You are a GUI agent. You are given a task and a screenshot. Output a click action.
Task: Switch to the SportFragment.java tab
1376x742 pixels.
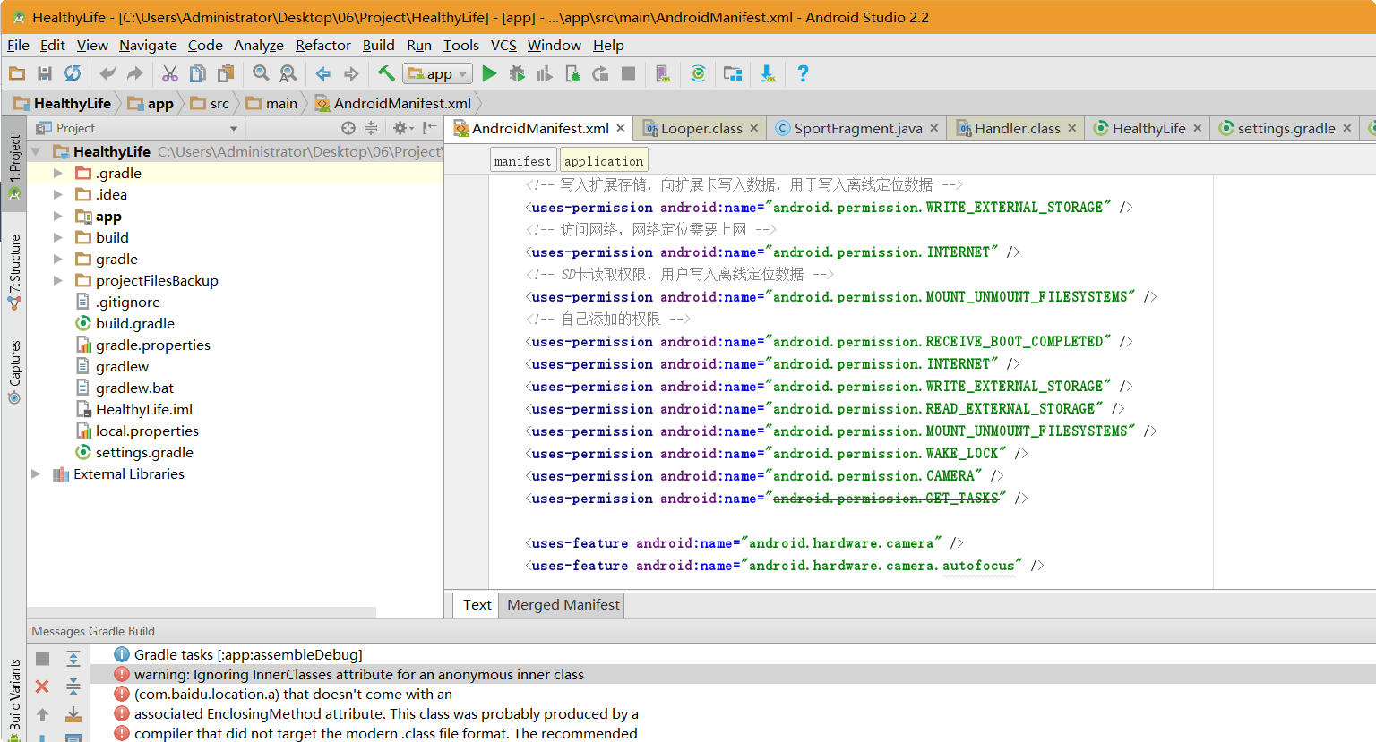coord(857,128)
